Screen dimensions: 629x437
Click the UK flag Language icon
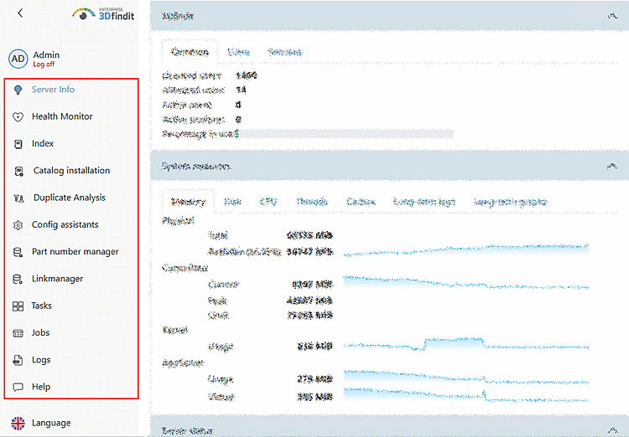pyautogui.click(x=18, y=423)
